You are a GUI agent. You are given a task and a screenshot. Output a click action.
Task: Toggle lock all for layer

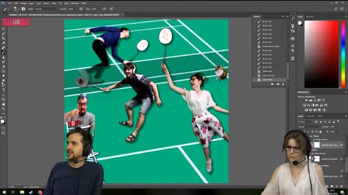[x=320, y=132]
